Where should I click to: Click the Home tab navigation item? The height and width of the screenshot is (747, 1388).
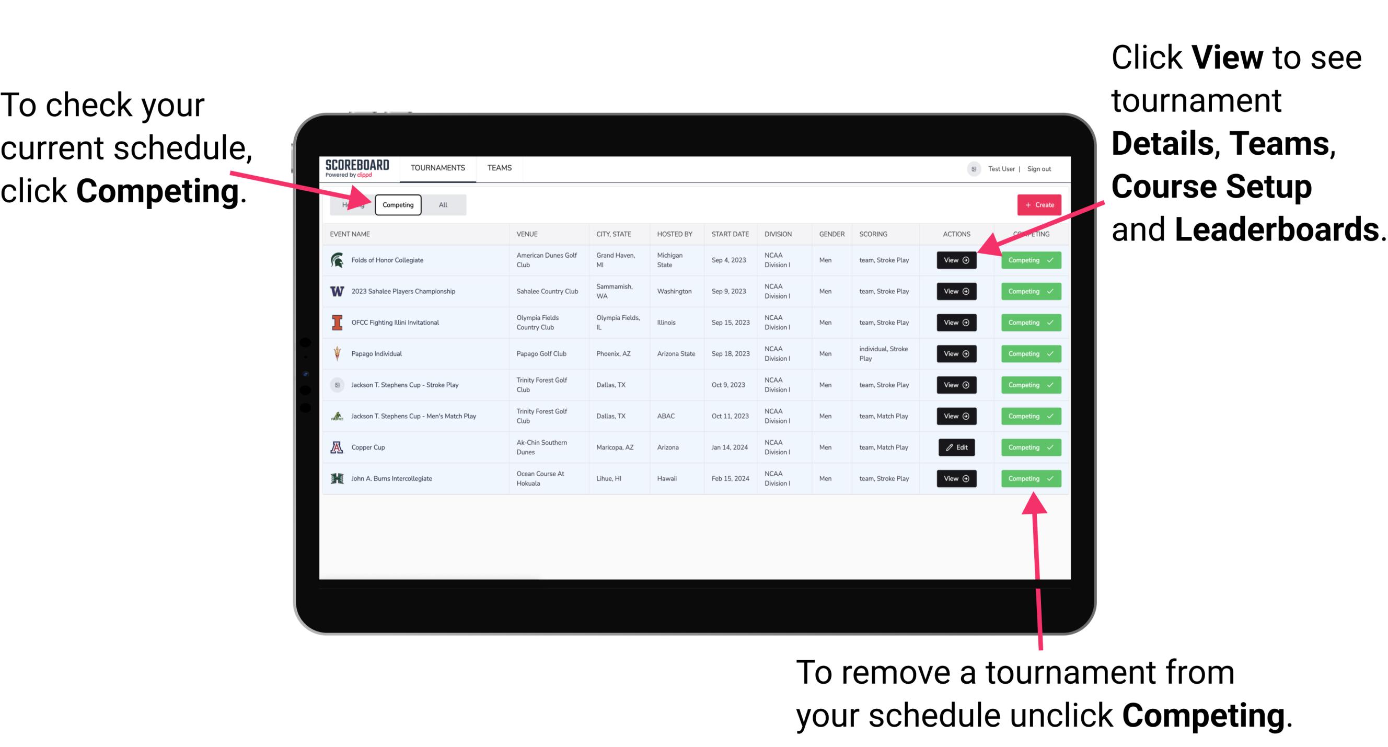[x=351, y=205]
